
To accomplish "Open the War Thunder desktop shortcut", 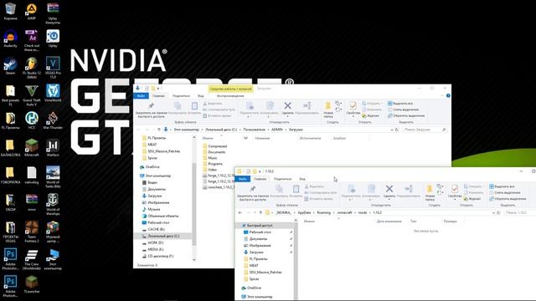I will tap(53, 120).
